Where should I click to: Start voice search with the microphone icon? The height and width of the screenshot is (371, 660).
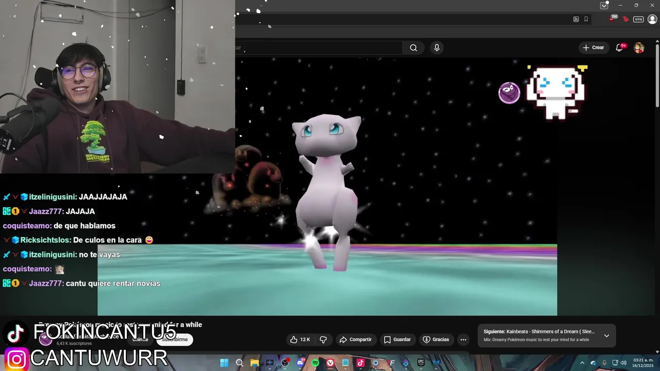coord(437,48)
